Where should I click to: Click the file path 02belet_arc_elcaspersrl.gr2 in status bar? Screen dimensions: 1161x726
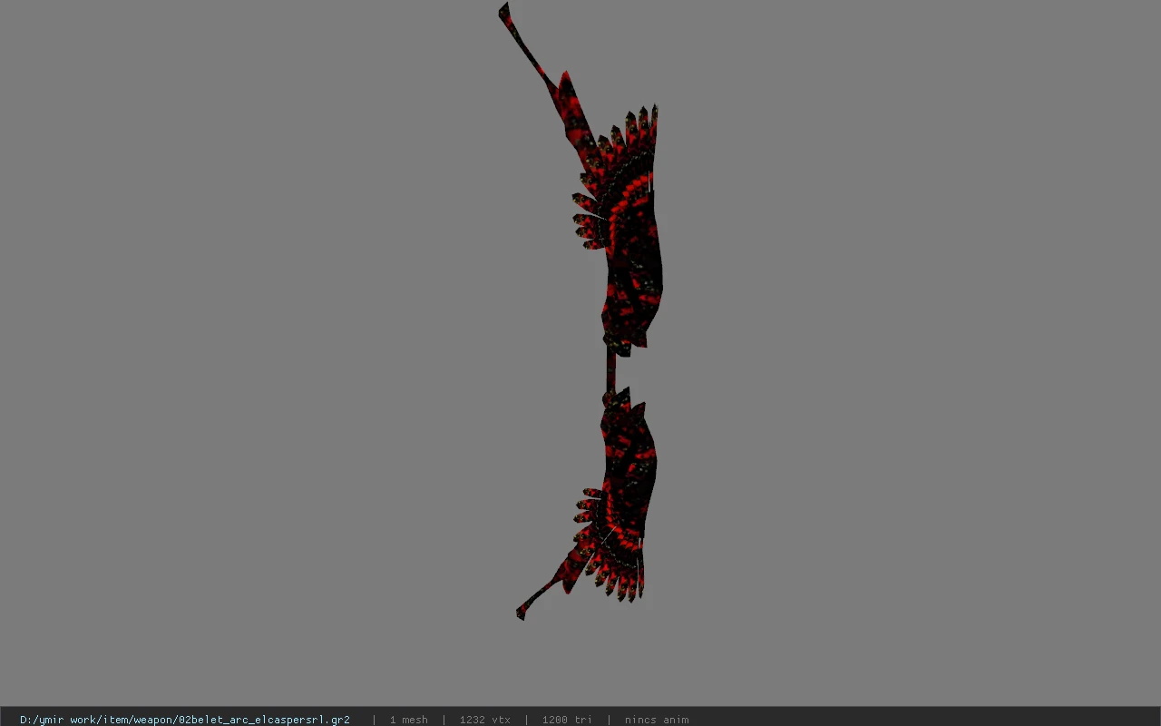[185, 720]
